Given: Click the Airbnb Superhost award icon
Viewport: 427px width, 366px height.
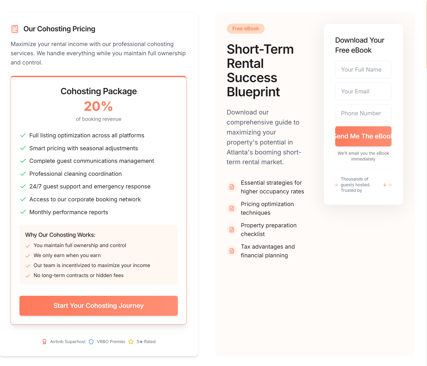Looking at the screenshot, I should click(x=44, y=342).
